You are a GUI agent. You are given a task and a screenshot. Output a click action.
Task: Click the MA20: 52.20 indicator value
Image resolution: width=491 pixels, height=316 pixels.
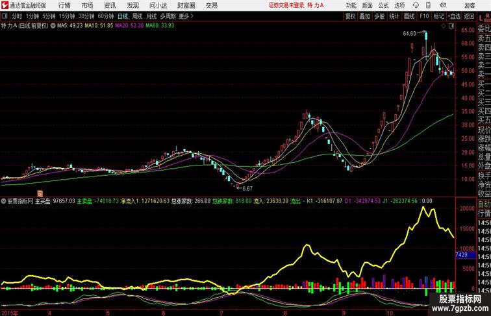tap(129, 26)
